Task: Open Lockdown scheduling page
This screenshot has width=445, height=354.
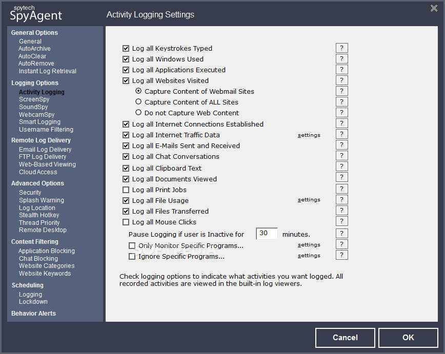Action: 33,302
